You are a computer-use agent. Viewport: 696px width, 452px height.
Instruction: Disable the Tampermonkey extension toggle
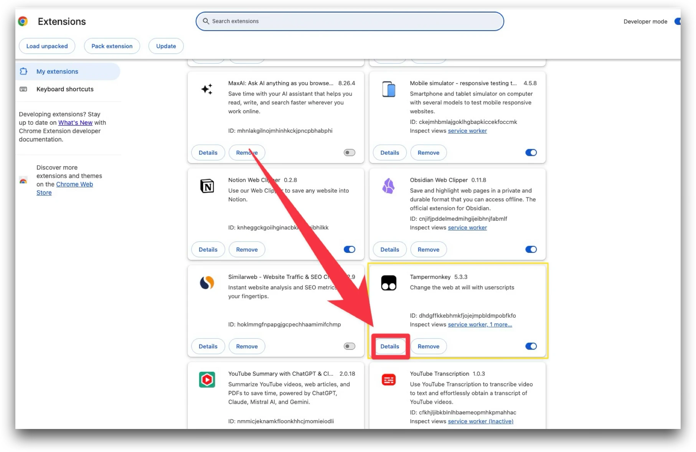(531, 346)
